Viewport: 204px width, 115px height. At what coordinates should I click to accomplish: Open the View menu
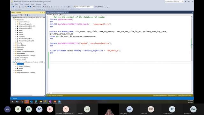pos(21,4)
